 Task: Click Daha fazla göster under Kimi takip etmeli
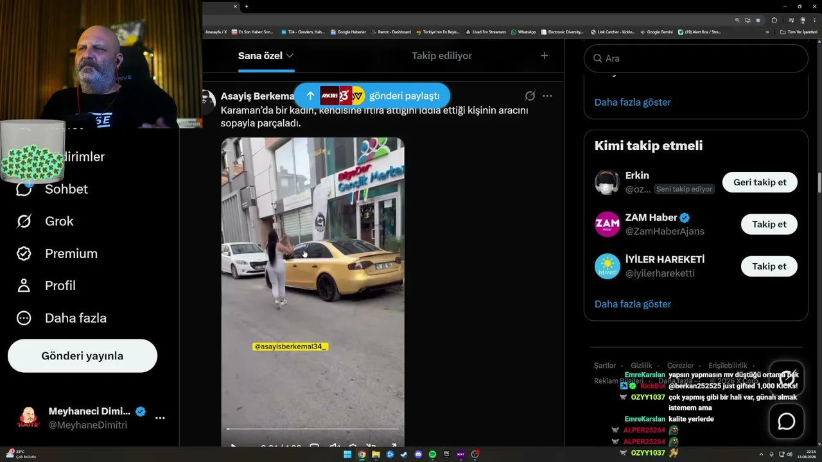click(633, 304)
